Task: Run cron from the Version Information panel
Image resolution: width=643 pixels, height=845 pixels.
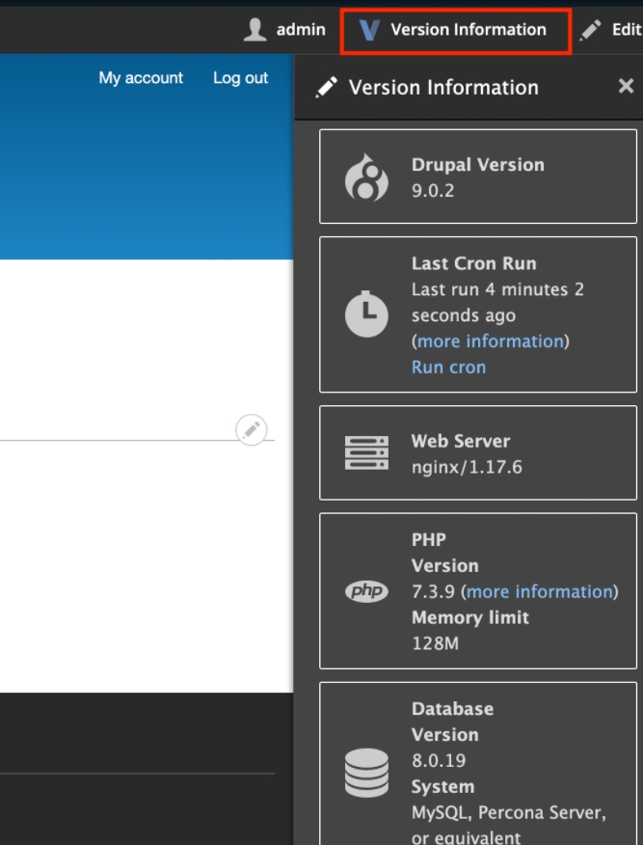Action: tap(448, 367)
